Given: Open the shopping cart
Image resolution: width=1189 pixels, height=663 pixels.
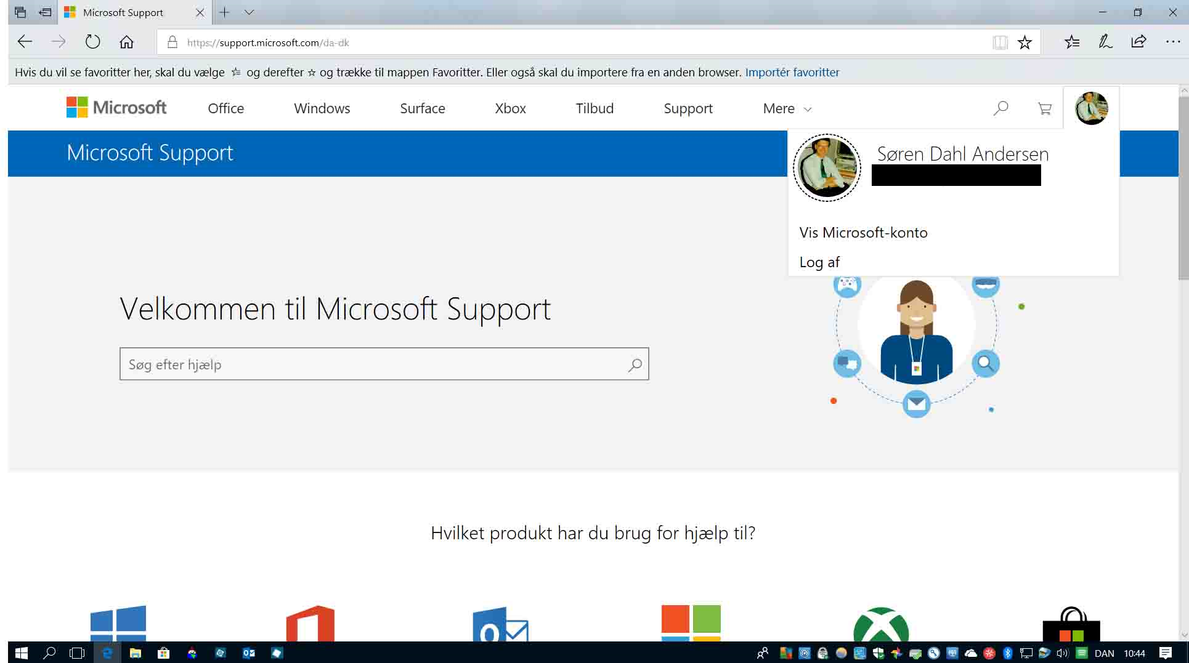Looking at the screenshot, I should tap(1045, 108).
